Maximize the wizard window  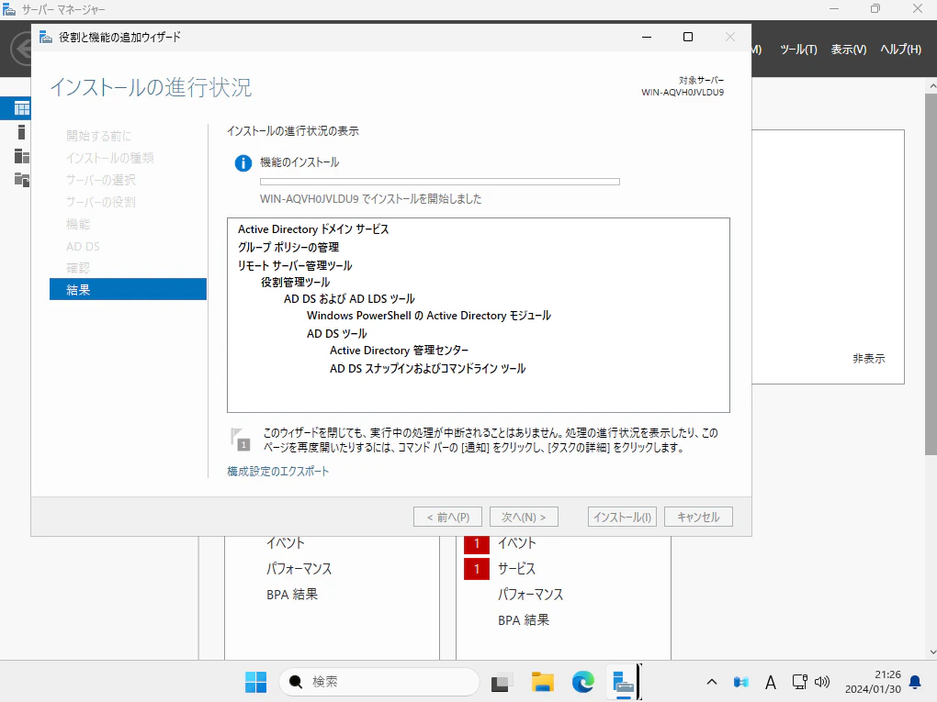[688, 37]
